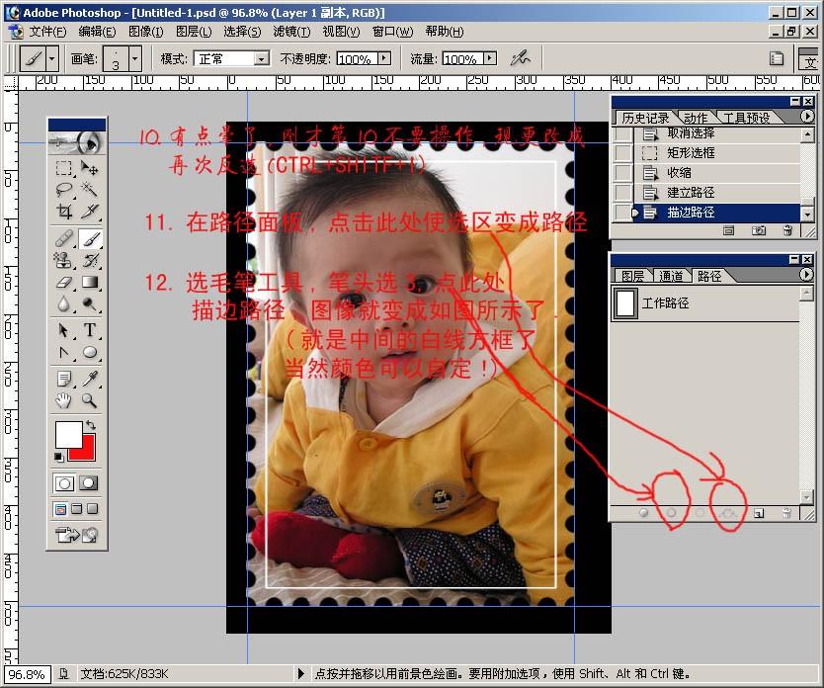The height and width of the screenshot is (688, 824).
Task: Select the Notes tool
Action: pyautogui.click(x=64, y=379)
